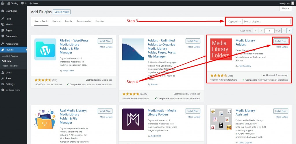The width and height of the screenshot is (296, 144).
Task: Open the comments bubble in admin bar
Action: [x=24, y=3]
